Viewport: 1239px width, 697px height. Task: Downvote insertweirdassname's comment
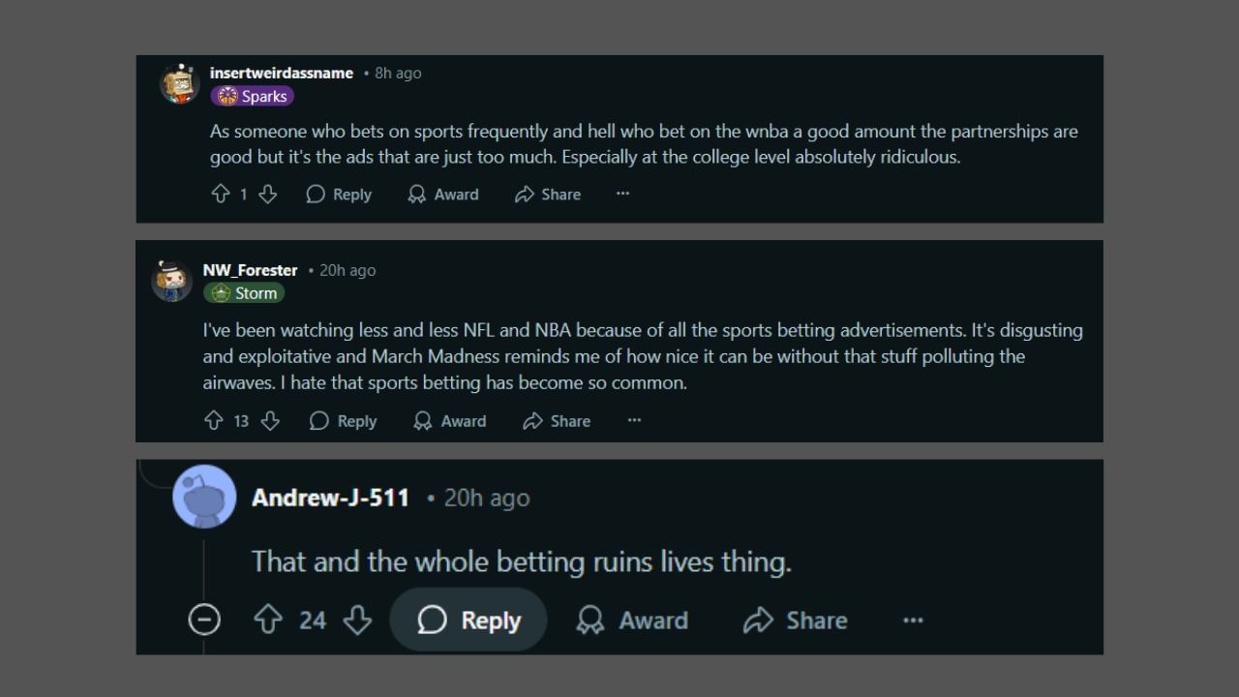[267, 195]
